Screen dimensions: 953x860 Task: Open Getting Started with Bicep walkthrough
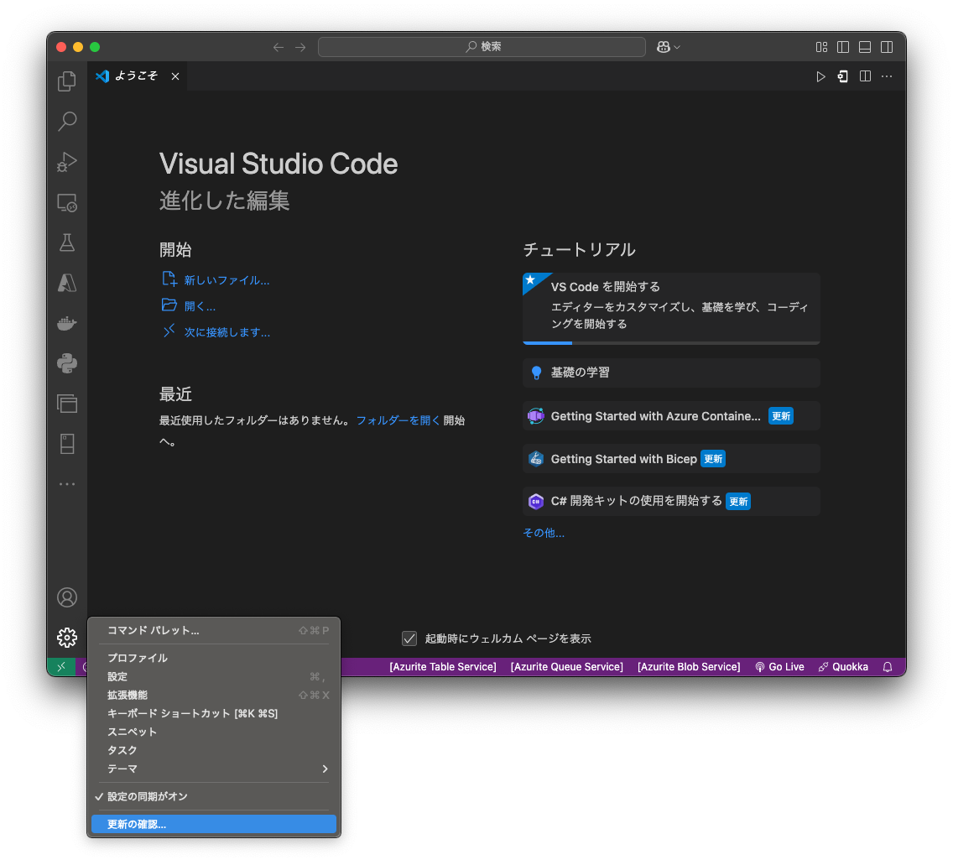pyautogui.click(x=671, y=459)
